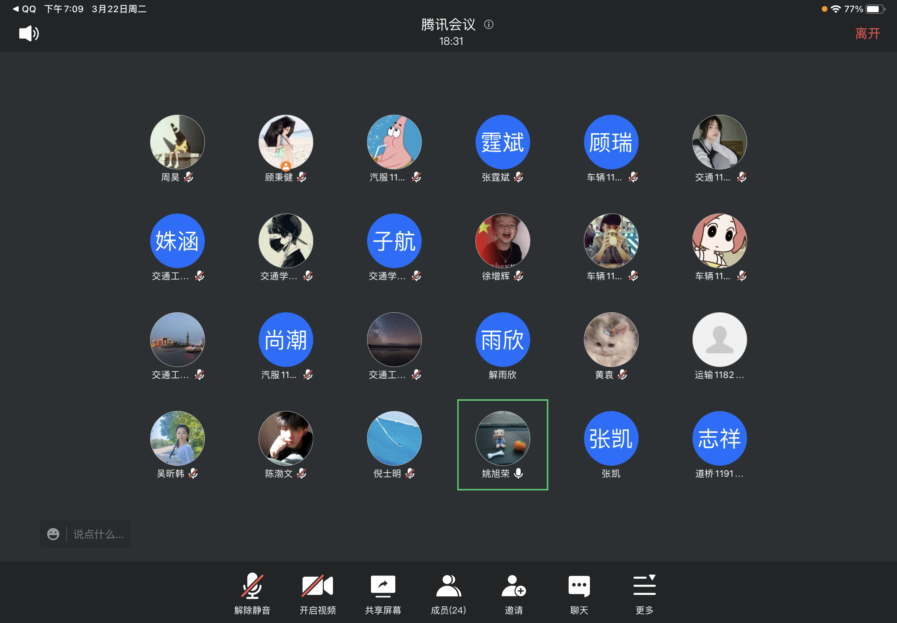Click muted mic indicator beside 周昊
897x623 pixels.
coord(189,177)
